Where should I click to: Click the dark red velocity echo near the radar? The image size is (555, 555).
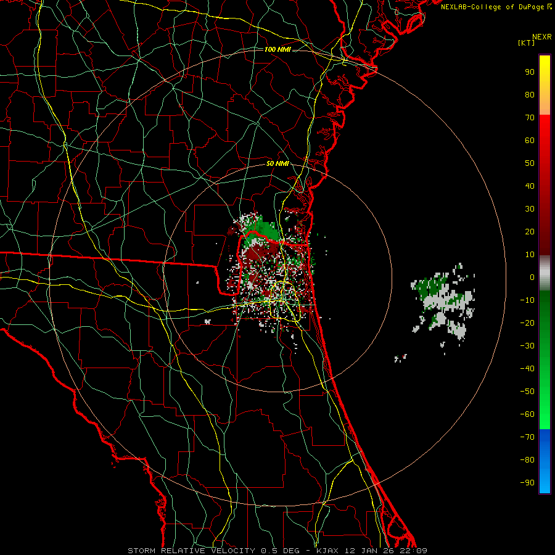260,253
